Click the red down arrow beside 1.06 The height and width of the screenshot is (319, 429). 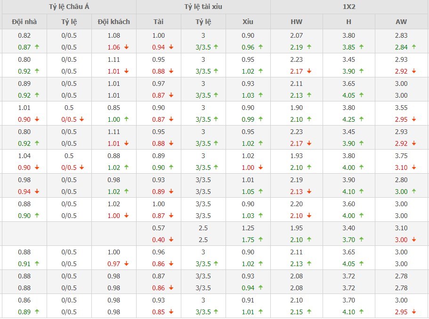[x=126, y=47]
